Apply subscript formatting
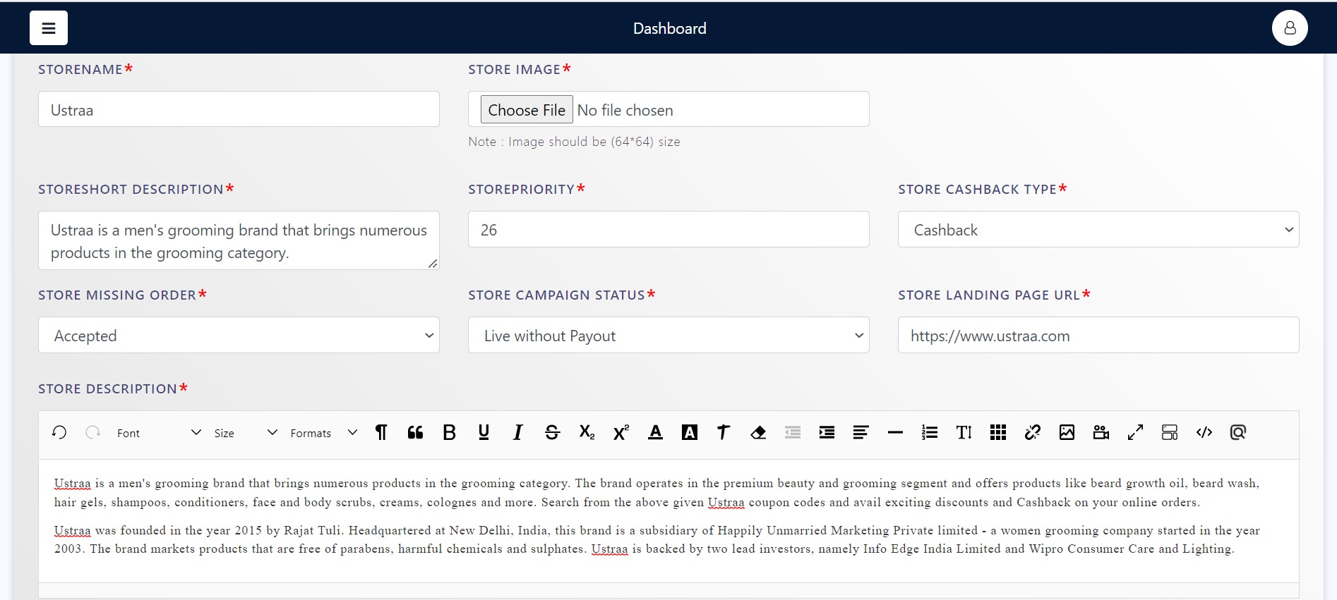1337x600 pixels. pyautogui.click(x=587, y=432)
